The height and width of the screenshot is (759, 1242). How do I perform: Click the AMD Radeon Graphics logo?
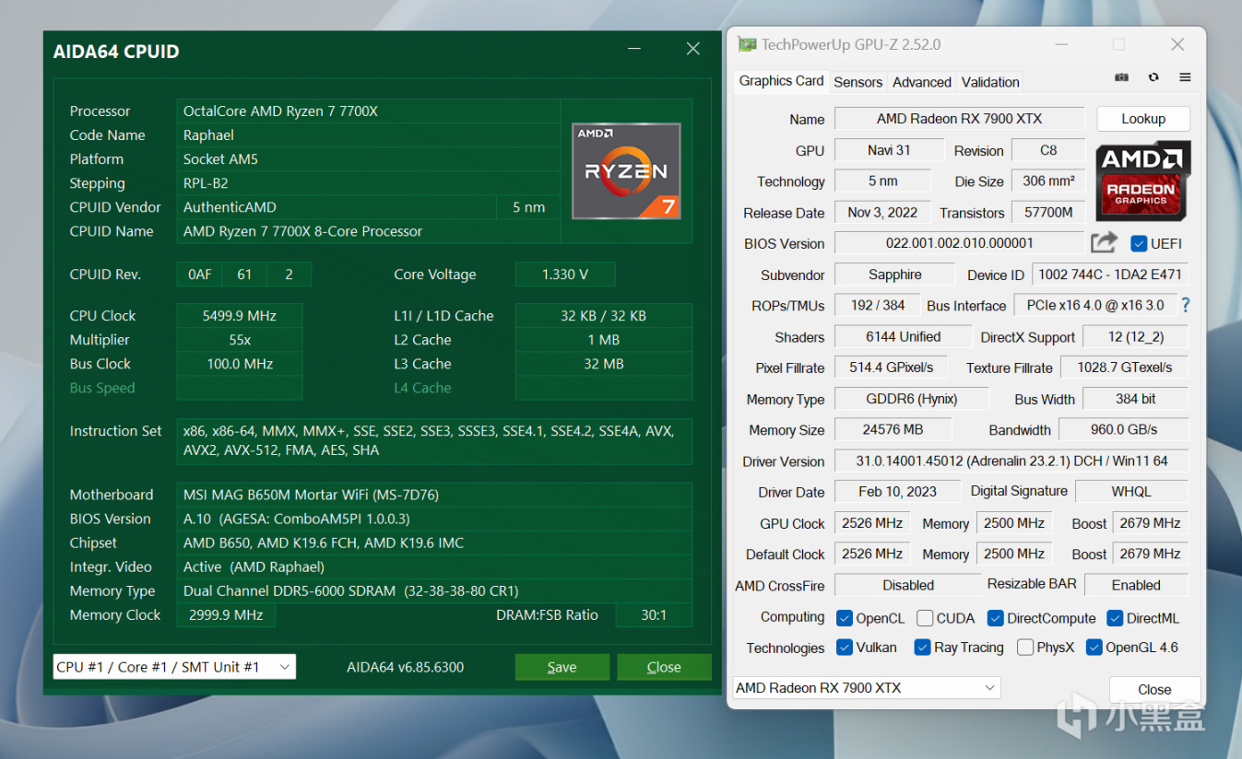click(x=1142, y=181)
